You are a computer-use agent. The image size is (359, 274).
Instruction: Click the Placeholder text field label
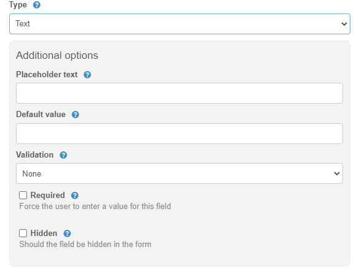pyautogui.click(x=47, y=75)
